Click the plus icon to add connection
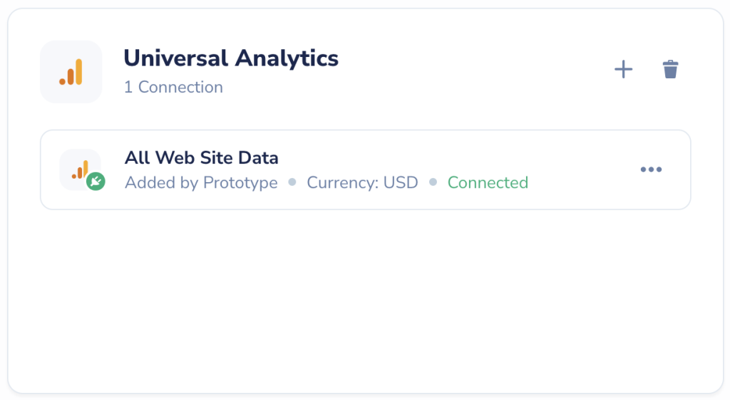730x400 pixels. tap(623, 70)
